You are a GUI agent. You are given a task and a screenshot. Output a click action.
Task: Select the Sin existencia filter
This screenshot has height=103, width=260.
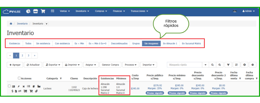(x=43, y=44)
